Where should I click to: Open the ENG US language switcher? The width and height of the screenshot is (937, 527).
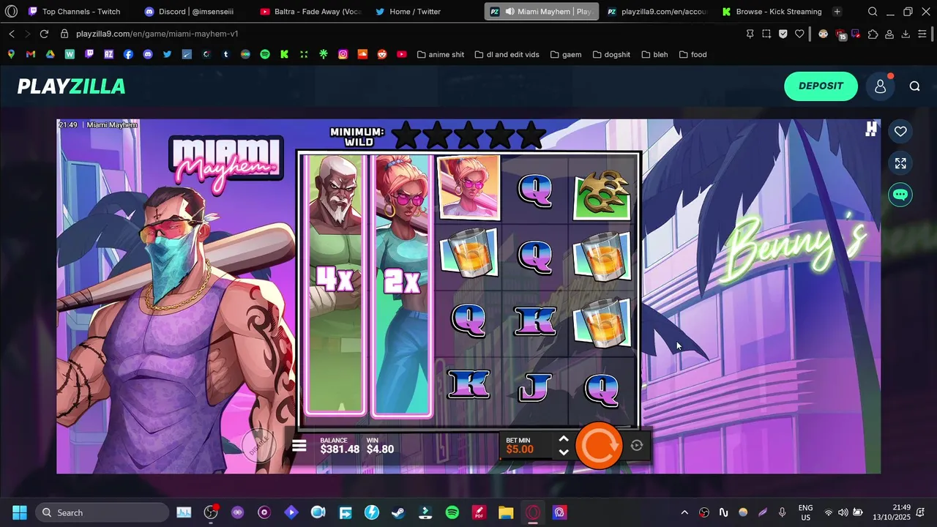coord(805,512)
